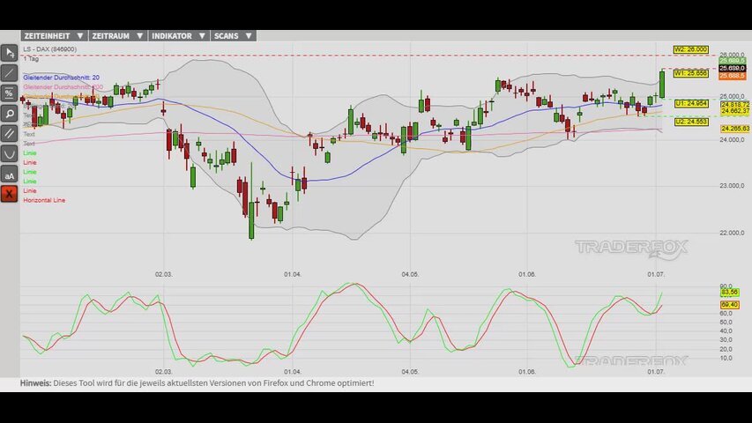Click the green 83,56 stochastic value tag

[729, 292]
